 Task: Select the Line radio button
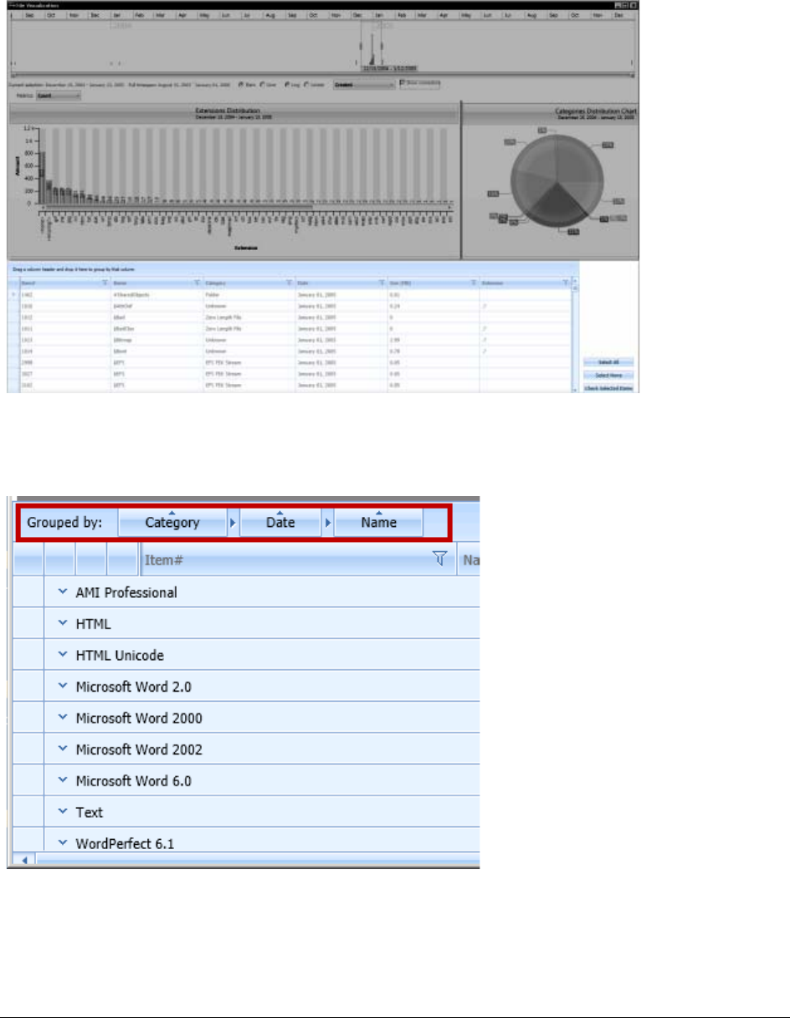(264, 84)
